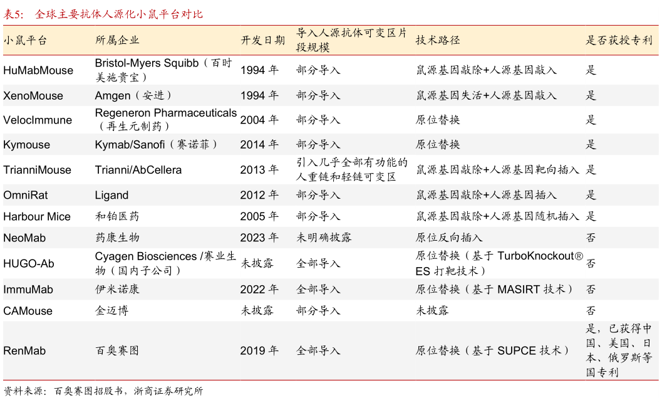Click the column header 技术路径

point(437,40)
